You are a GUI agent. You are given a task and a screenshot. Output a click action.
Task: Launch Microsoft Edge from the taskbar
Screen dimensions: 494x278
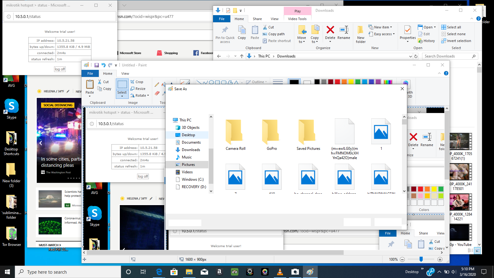(x=159, y=272)
